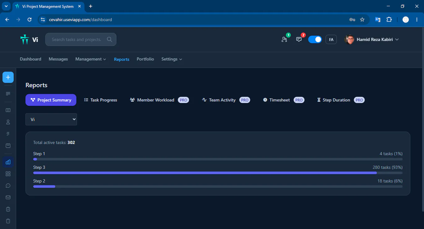Screen dimensions: 424x229
Task: Open the Management dropdown menu
Action: point(91,59)
